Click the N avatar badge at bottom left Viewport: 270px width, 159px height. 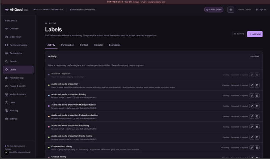[x=6, y=152]
